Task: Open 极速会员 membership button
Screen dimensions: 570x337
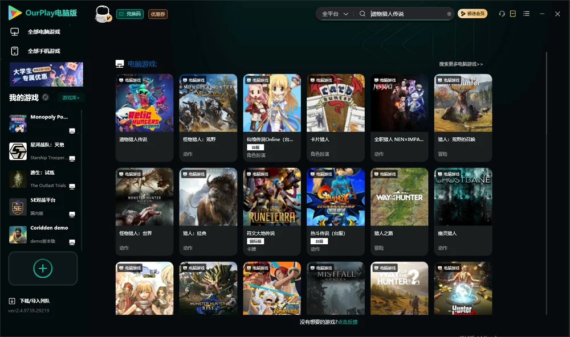Action: click(473, 14)
